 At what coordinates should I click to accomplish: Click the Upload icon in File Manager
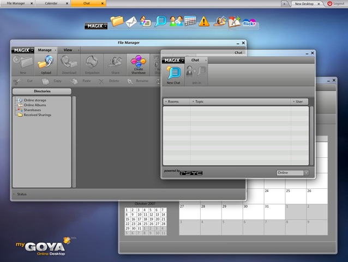tap(46, 64)
